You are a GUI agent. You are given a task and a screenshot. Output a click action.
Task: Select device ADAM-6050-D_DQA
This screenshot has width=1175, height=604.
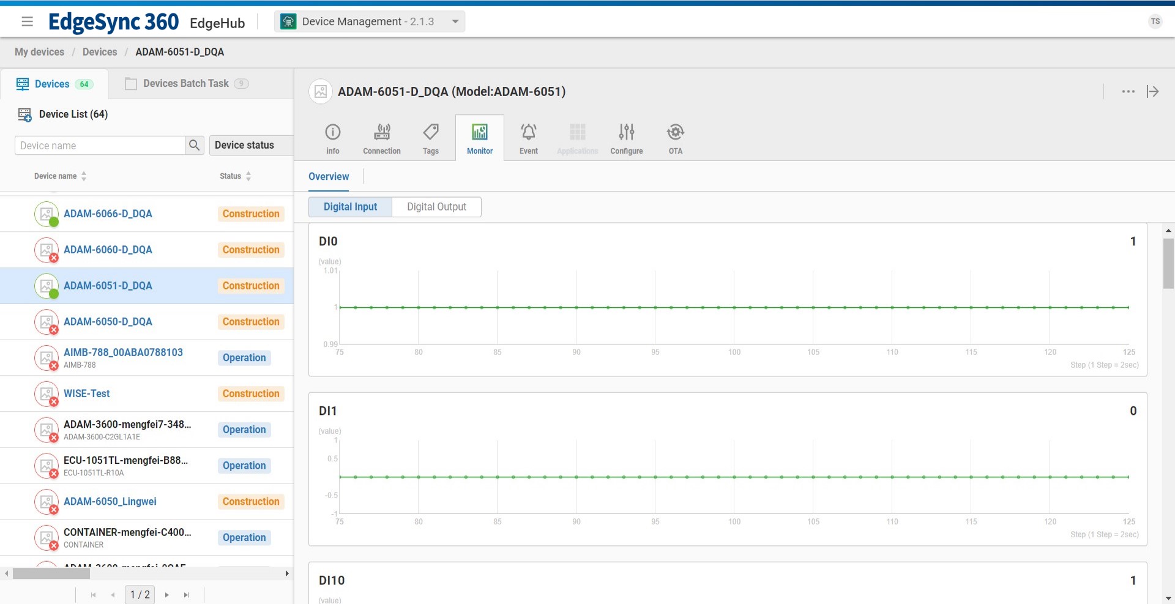tap(108, 322)
